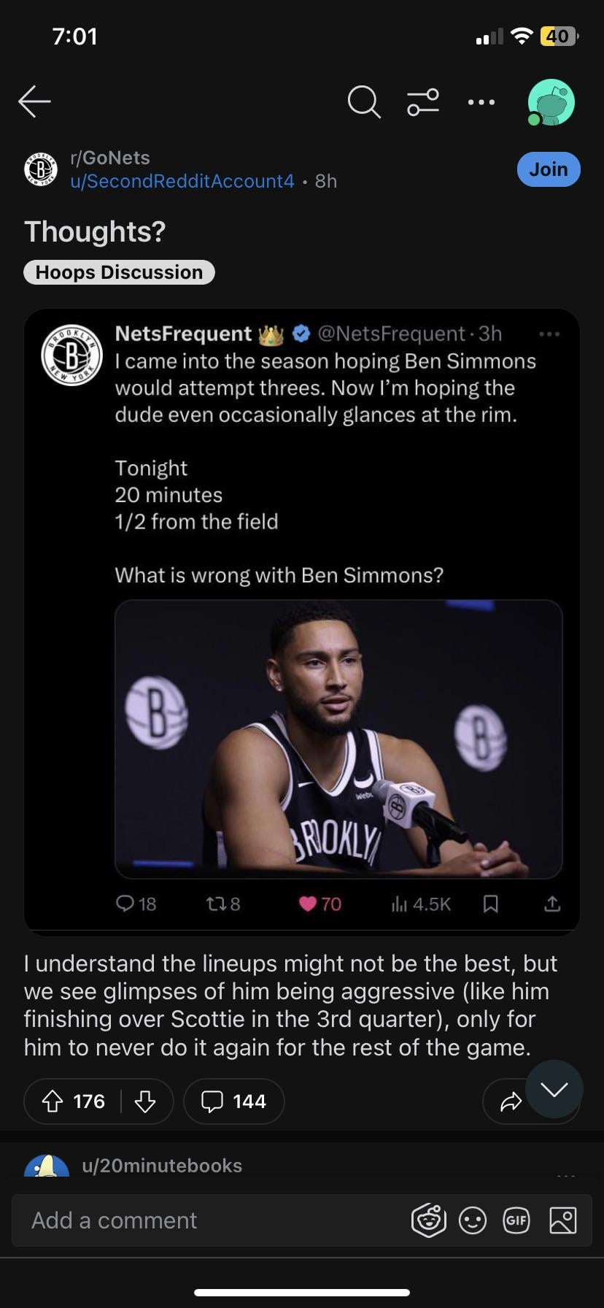
Task: Tap the share arrow icon
Action: 511,1101
